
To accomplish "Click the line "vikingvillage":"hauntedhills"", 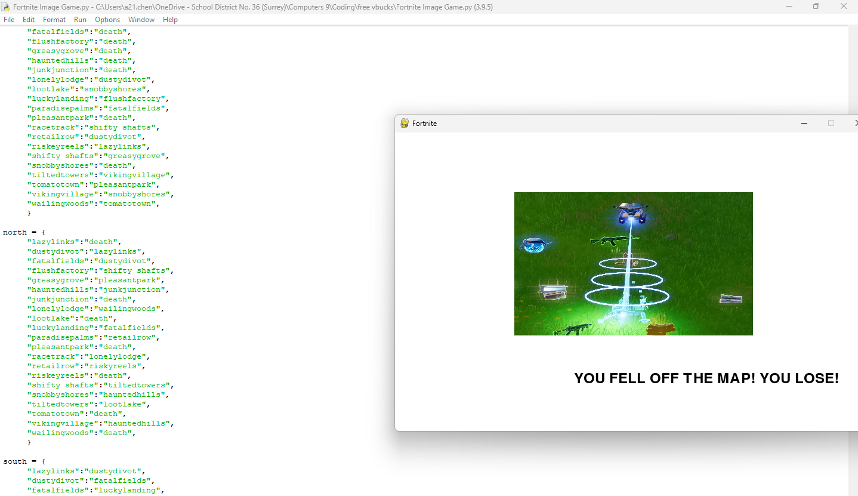I will (100, 423).
